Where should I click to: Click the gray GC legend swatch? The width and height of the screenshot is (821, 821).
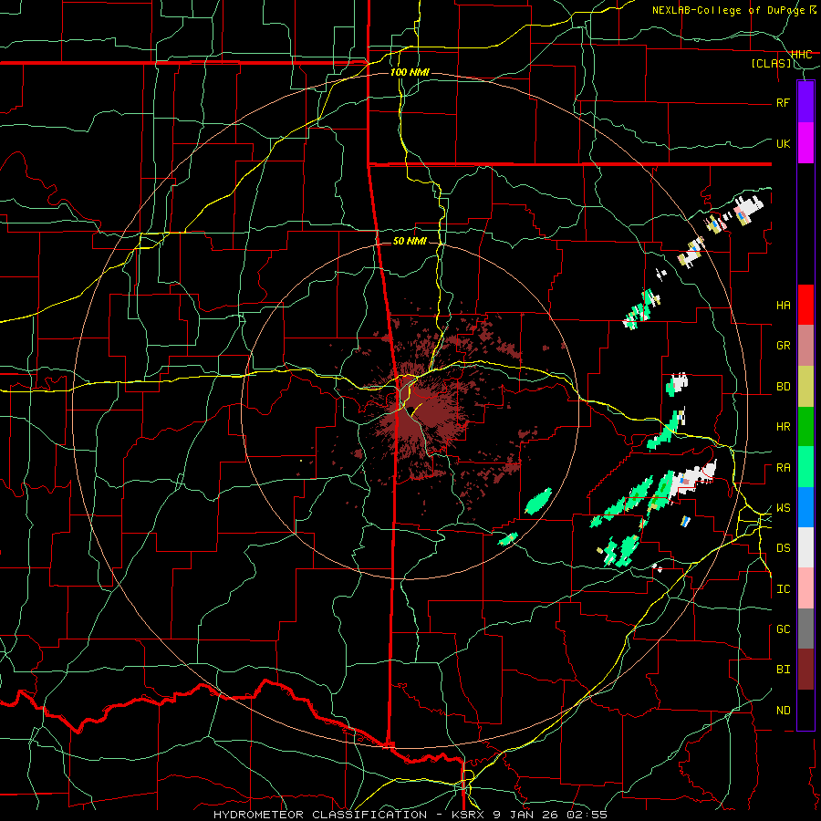point(805,629)
